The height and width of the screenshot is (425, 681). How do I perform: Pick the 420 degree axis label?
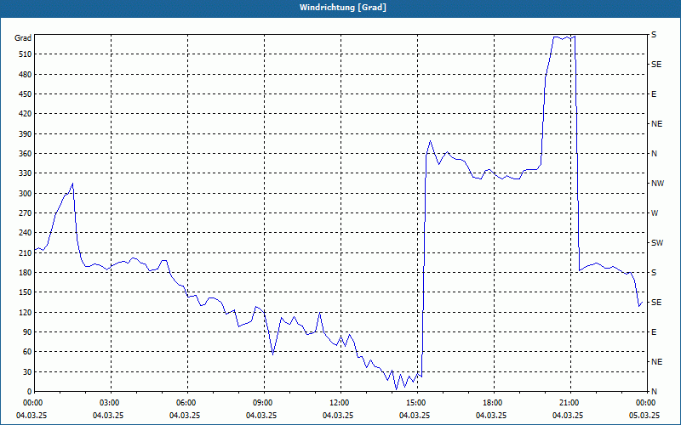click(26, 114)
